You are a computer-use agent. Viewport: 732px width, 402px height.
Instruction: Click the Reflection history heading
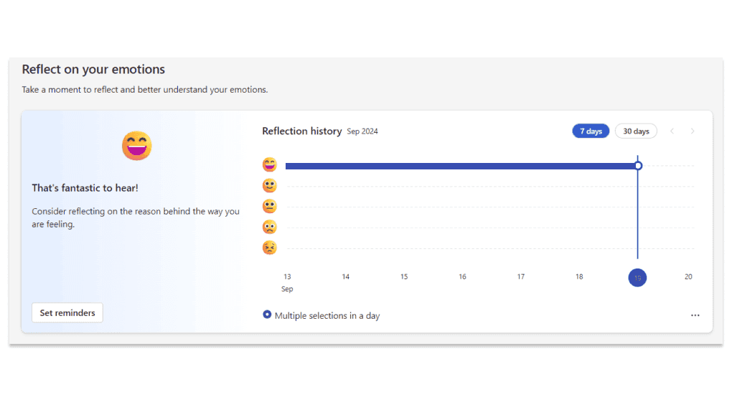click(301, 131)
